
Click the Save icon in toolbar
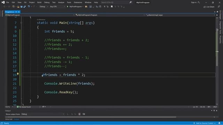click(22, 7)
